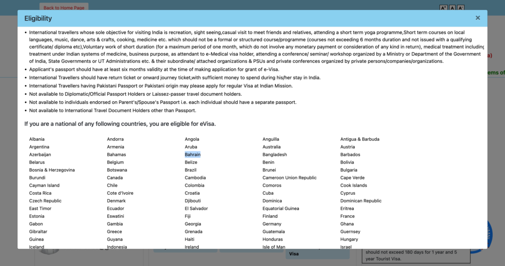Select Isle of Man at list bottom

tap(274, 247)
